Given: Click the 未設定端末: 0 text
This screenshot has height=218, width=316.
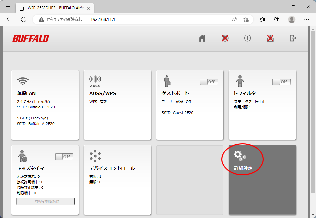Looking at the screenshot, I should click(x=28, y=176).
